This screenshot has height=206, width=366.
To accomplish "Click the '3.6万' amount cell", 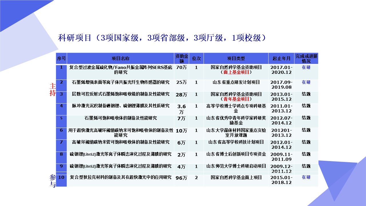I will coord(181,109).
